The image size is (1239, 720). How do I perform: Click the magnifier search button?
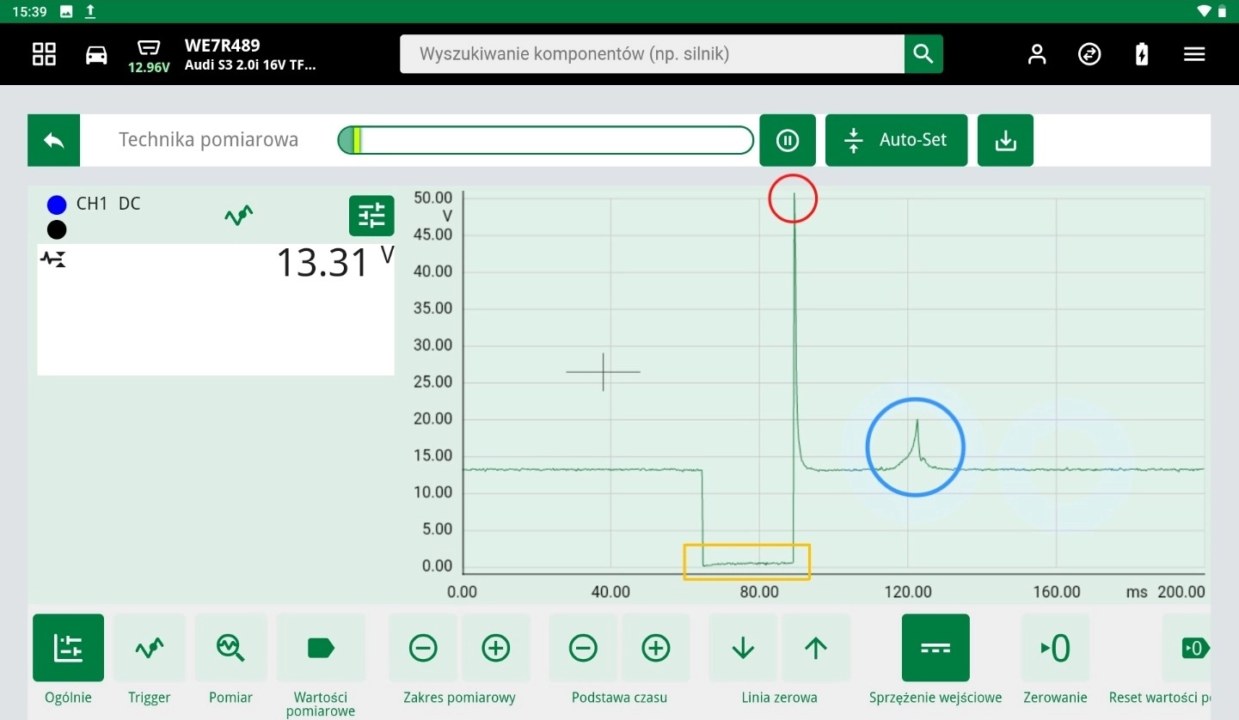click(923, 54)
